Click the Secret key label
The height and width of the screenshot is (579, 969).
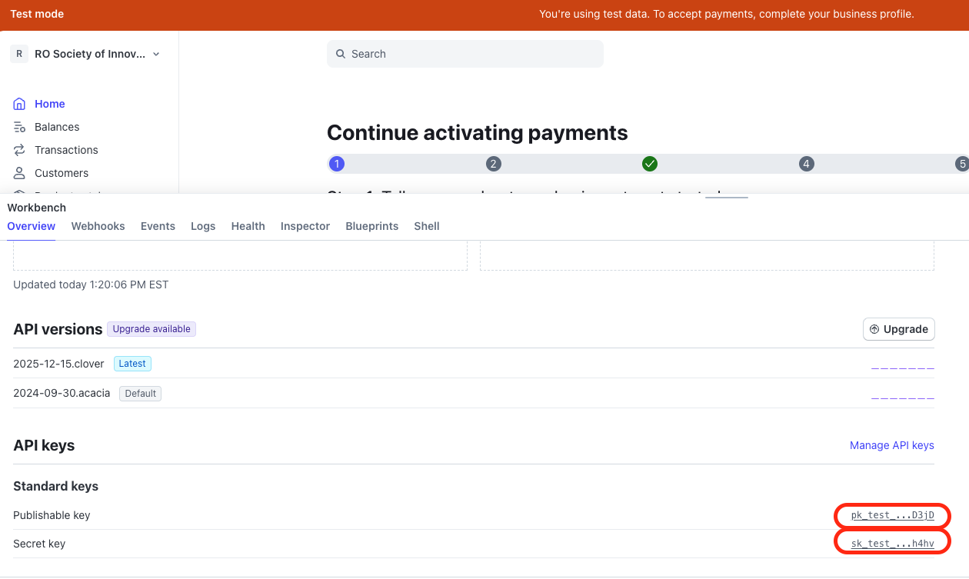click(x=39, y=544)
